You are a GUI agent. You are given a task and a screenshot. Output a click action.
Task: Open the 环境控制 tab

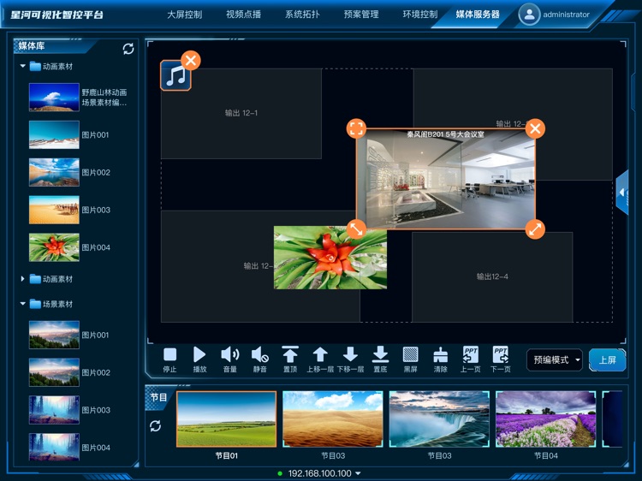pos(420,15)
